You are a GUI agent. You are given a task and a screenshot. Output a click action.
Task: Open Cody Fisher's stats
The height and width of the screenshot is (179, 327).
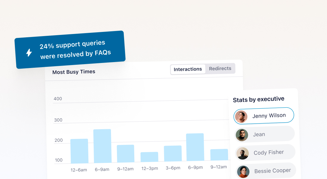(265, 152)
